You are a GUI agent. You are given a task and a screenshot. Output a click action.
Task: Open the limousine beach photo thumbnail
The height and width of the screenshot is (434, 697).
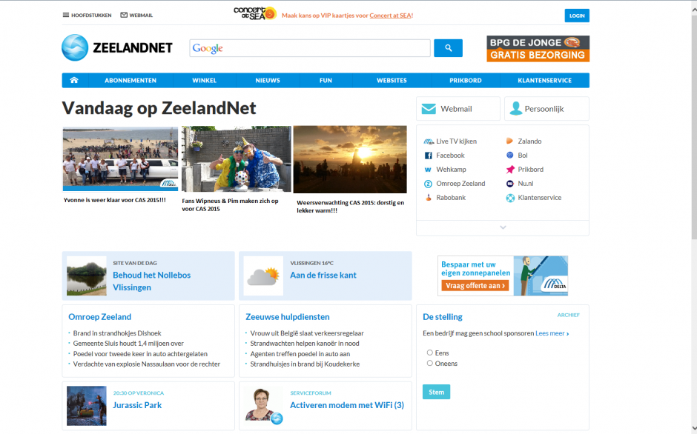tap(120, 158)
